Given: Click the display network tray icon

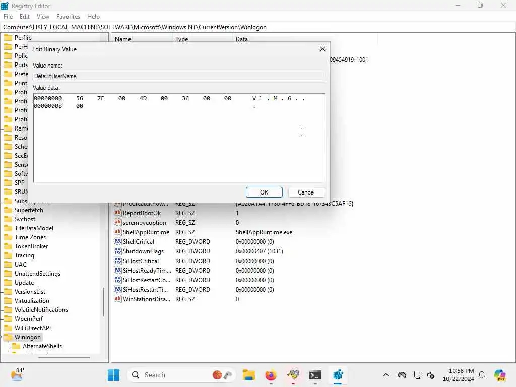Looking at the screenshot, I should tap(418, 375).
